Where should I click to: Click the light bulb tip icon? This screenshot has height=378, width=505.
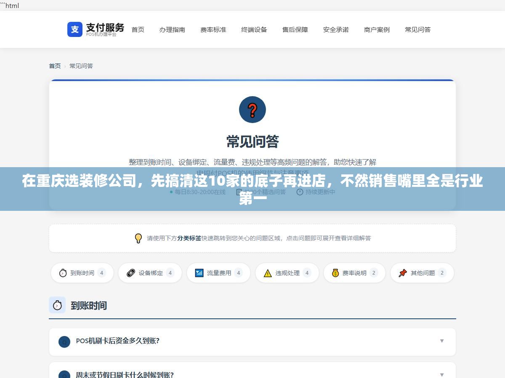pos(138,238)
